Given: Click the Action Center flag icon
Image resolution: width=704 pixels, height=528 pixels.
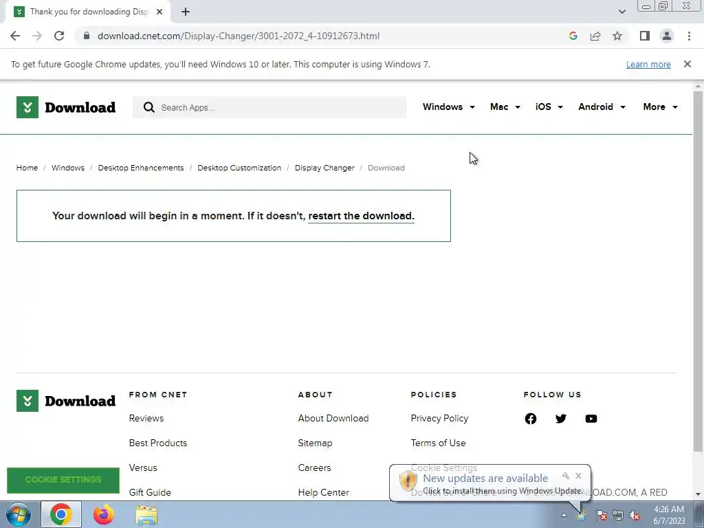Looking at the screenshot, I should (601, 516).
